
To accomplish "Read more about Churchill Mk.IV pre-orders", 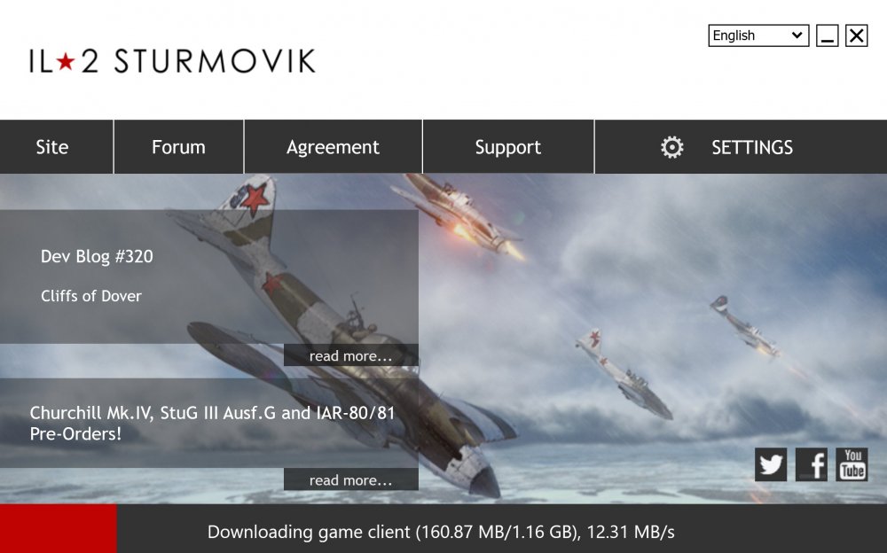I will pyautogui.click(x=350, y=479).
